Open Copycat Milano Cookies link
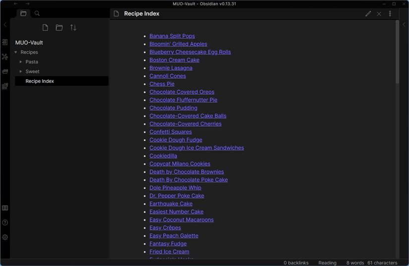 (180, 164)
